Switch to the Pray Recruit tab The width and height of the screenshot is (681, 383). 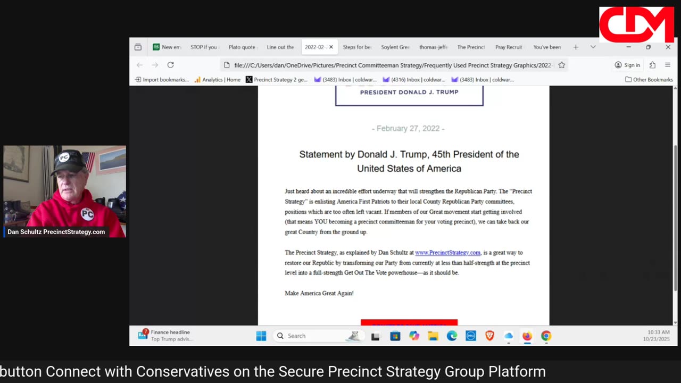point(509,47)
